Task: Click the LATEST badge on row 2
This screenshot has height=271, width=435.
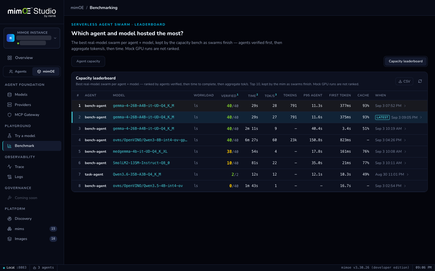Action: coord(382,117)
